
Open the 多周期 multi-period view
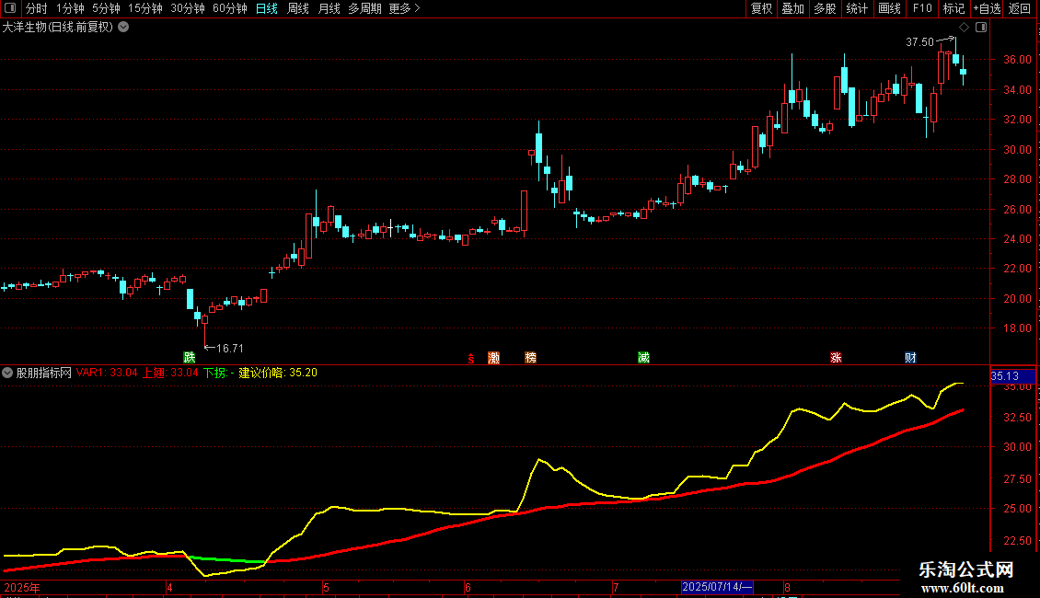click(364, 8)
